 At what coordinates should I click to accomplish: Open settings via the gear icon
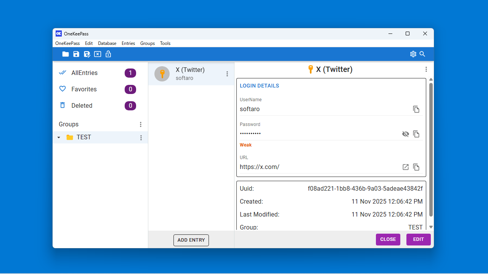coord(413,54)
